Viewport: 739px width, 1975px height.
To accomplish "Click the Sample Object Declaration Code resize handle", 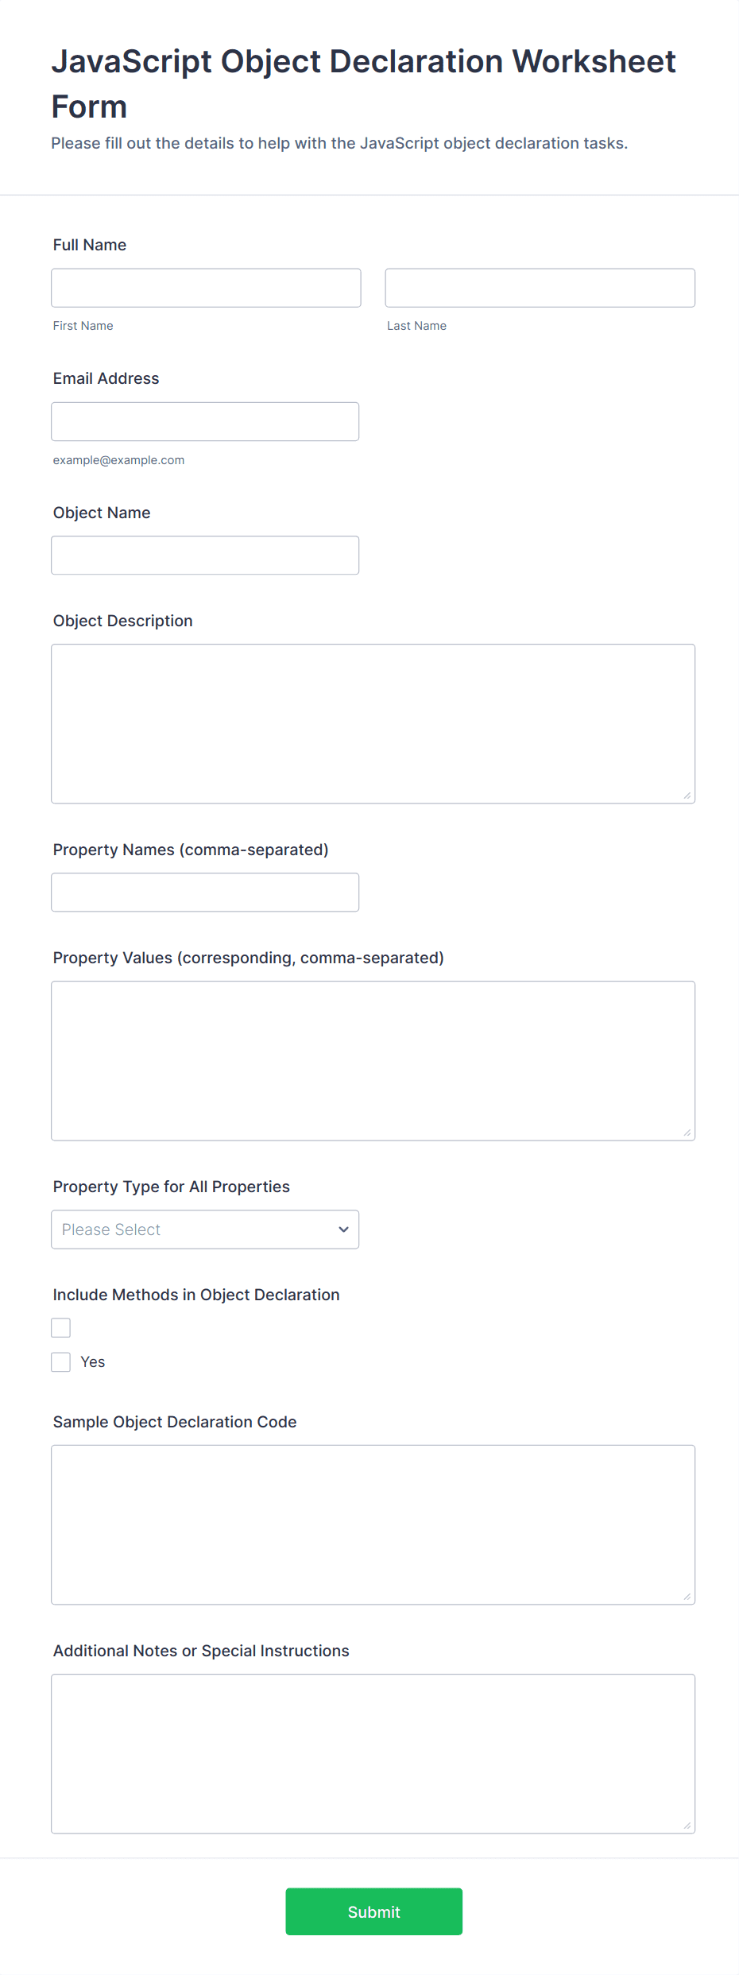I will tap(687, 1597).
